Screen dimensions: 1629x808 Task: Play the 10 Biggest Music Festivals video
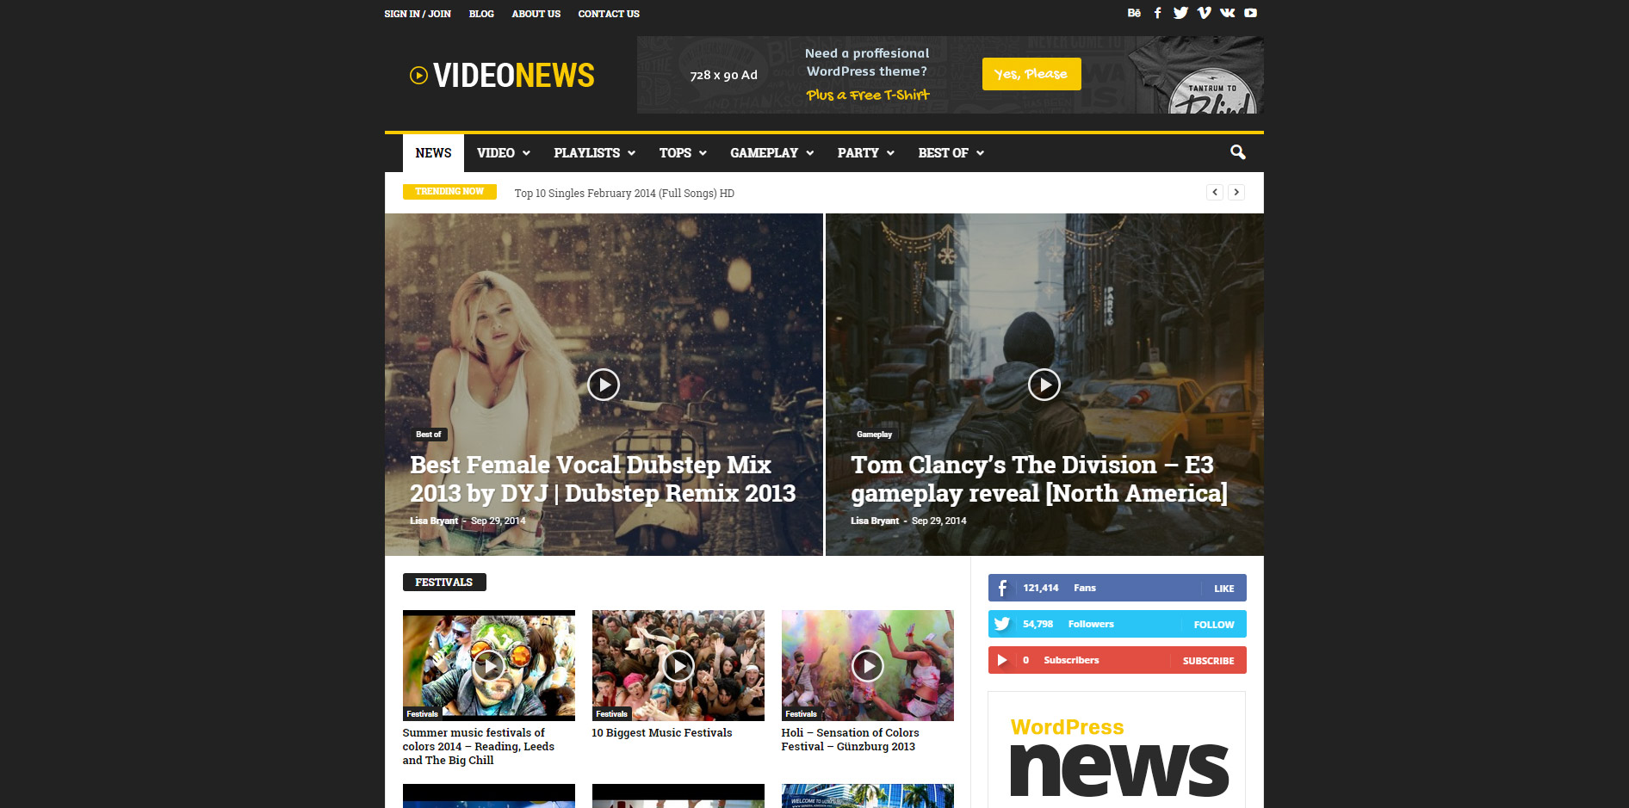(x=678, y=665)
